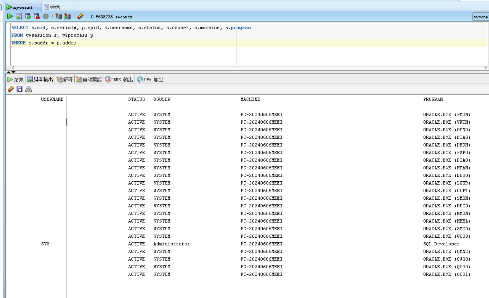The image size is (489, 298).
Task: Open the 结果 results tab
Action: 15,79
